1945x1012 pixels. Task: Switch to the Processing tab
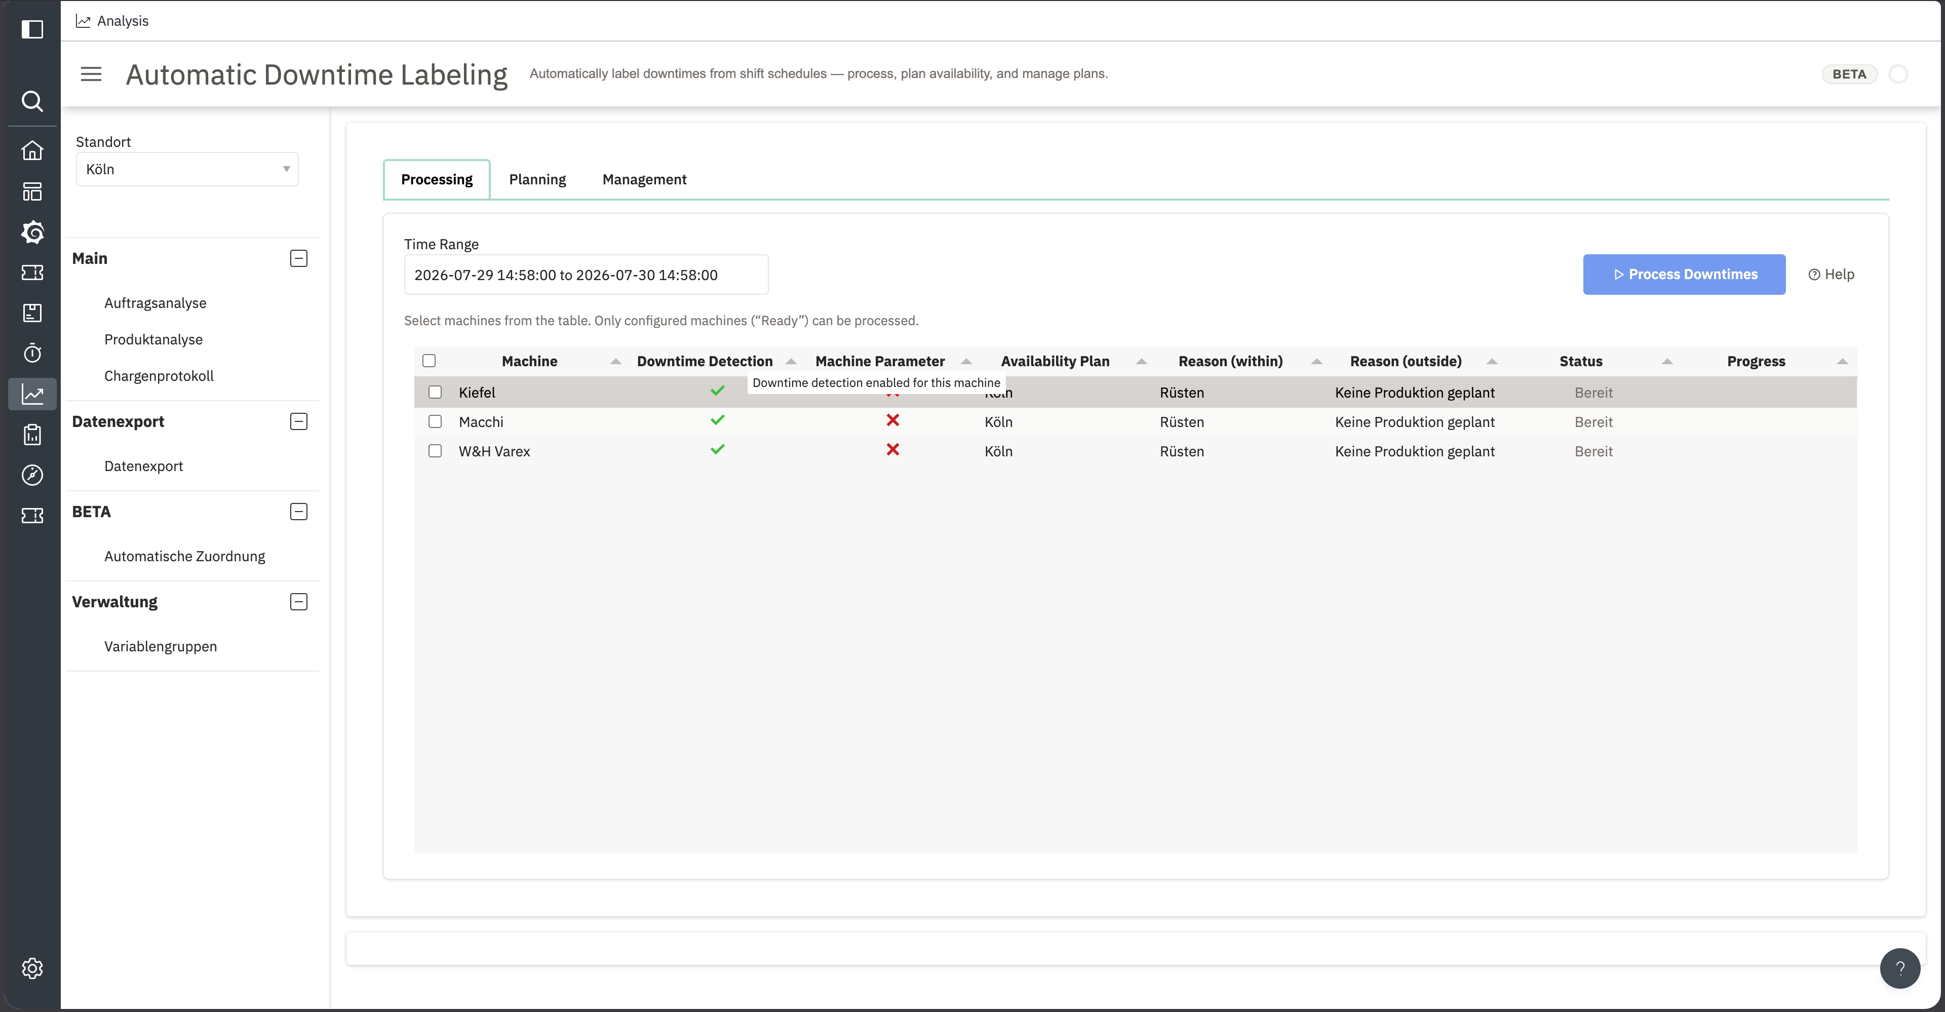tap(437, 180)
